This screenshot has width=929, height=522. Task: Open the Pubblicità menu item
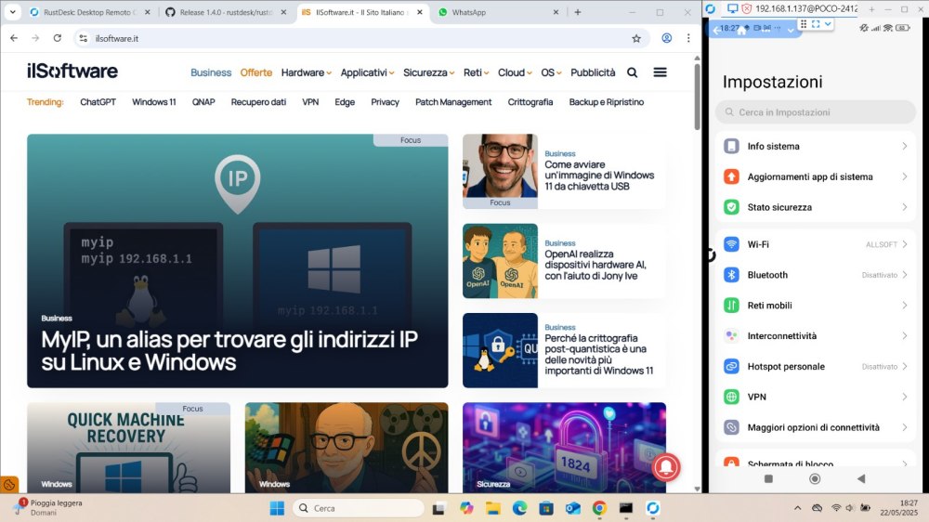[593, 72]
